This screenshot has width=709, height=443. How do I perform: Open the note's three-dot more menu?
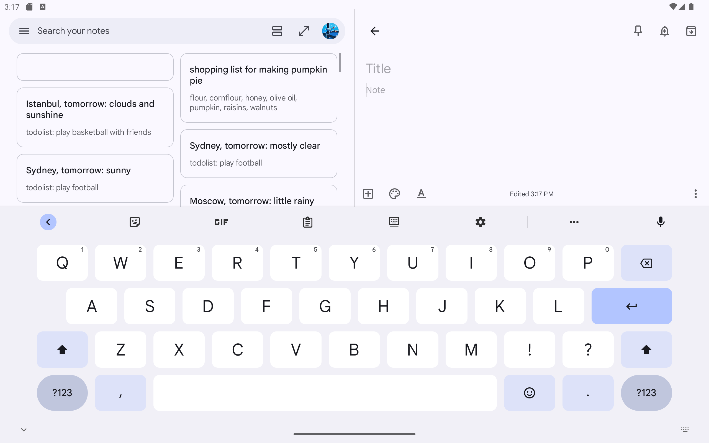pos(695,194)
